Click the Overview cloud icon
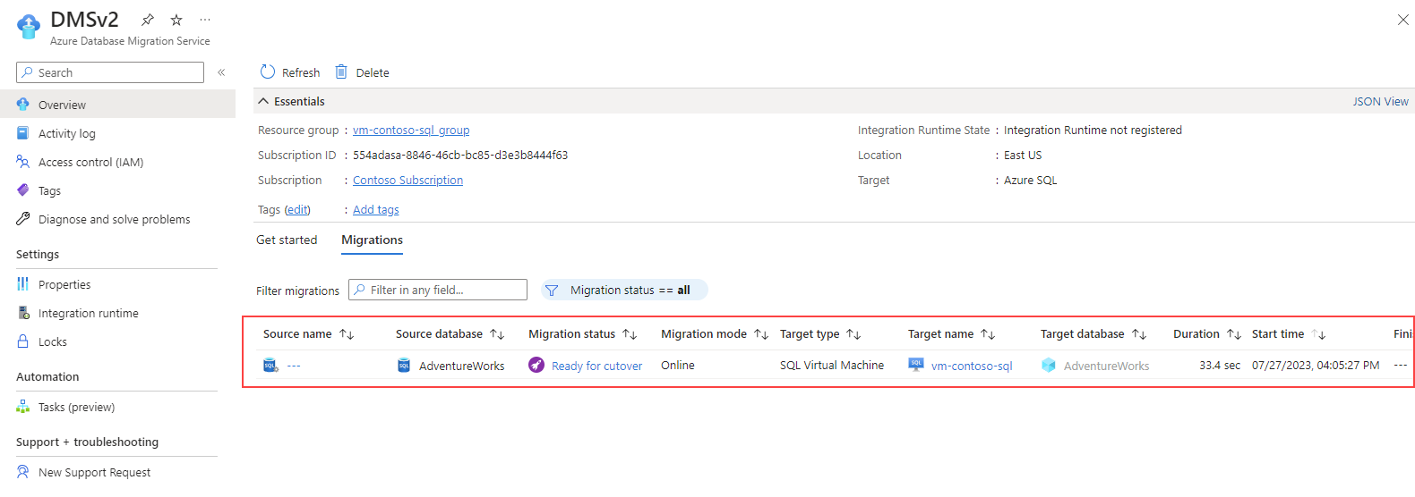Image resolution: width=1415 pixels, height=497 pixels. tap(23, 105)
